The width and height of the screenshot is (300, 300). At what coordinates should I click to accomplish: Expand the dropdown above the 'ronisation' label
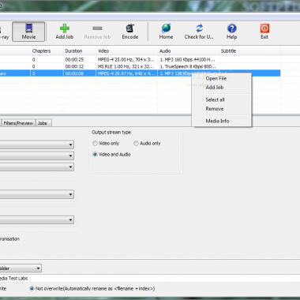coord(70,219)
